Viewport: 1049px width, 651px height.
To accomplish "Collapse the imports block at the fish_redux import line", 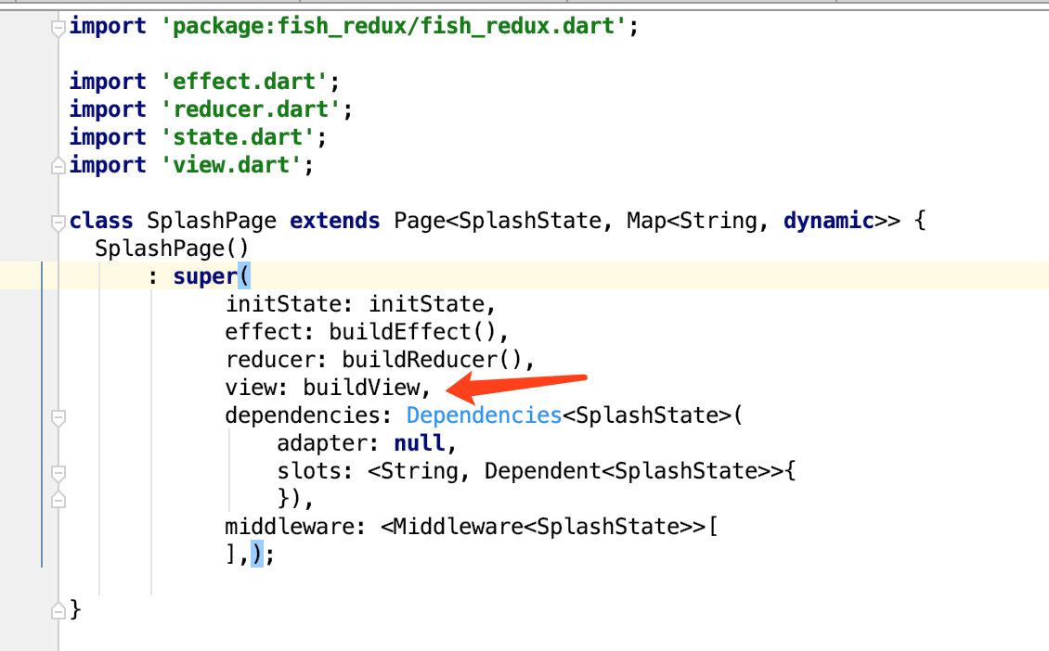I will [58, 28].
